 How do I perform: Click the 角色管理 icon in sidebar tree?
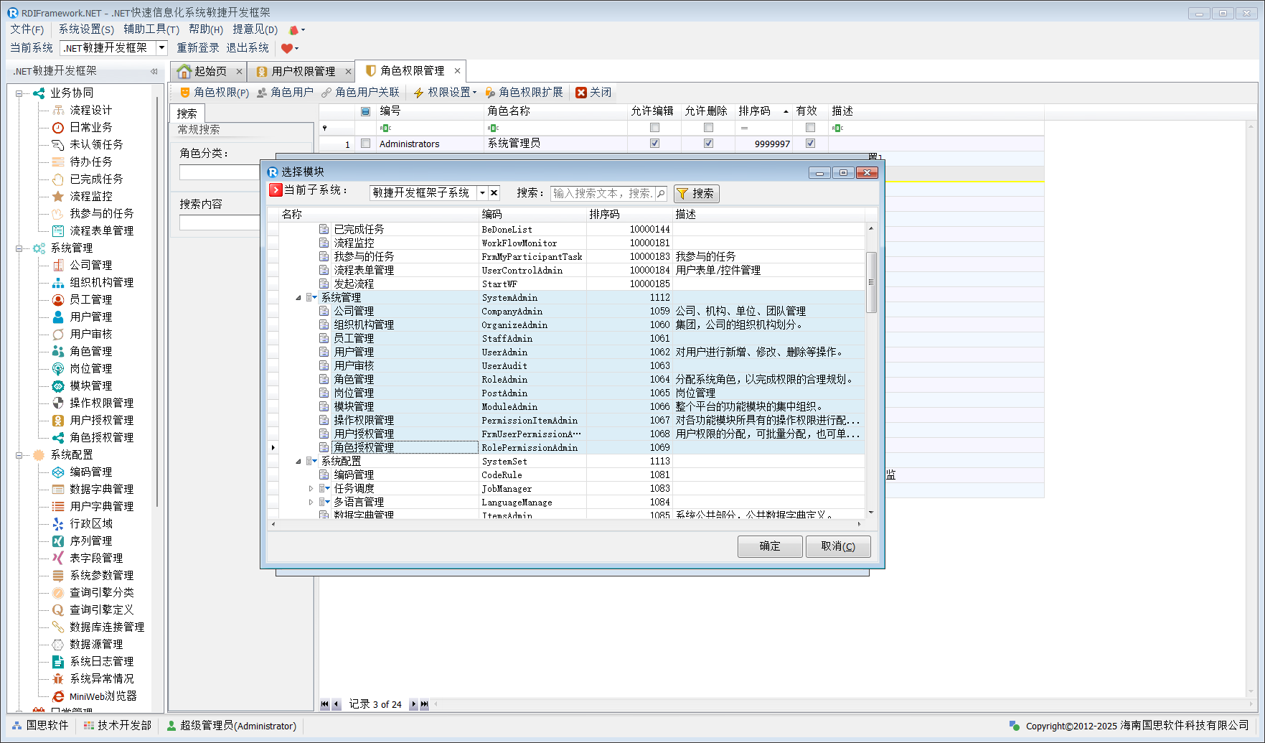pyautogui.click(x=58, y=351)
